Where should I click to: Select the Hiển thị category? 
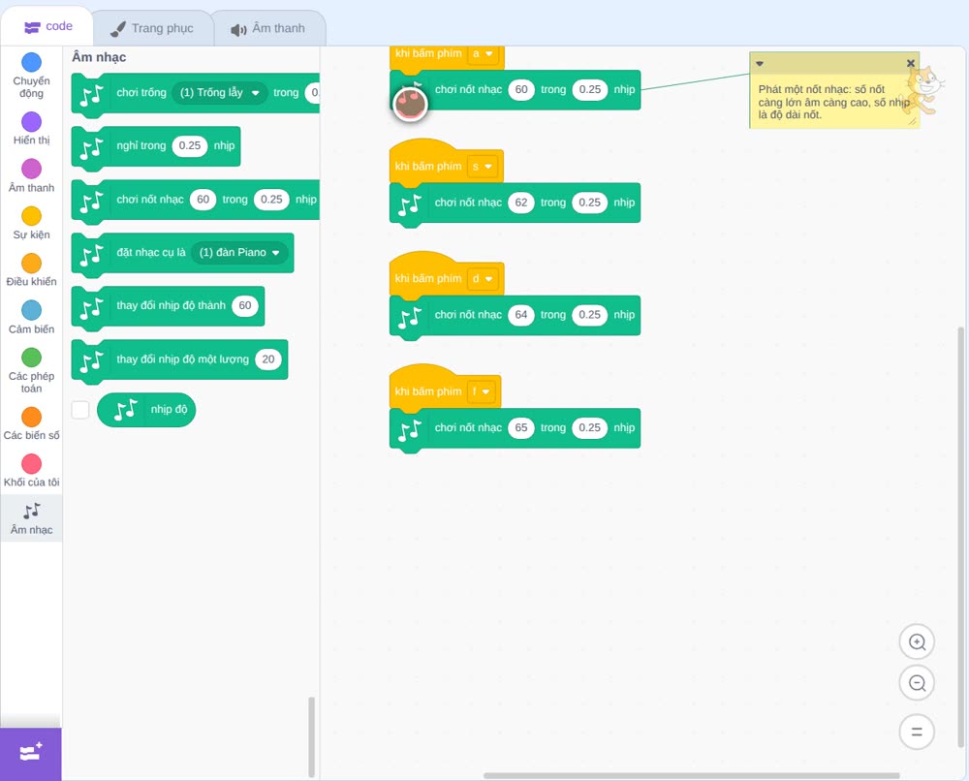pos(31,129)
